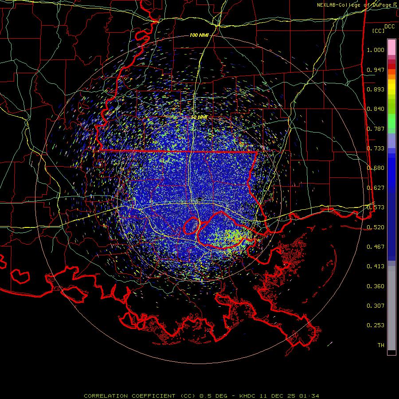399x399 pixels.
Task: Click the 0.253 scale value
Action: 376,325
